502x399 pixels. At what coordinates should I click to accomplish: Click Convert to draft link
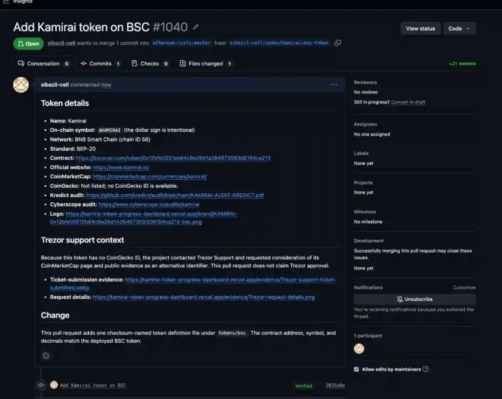408,102
